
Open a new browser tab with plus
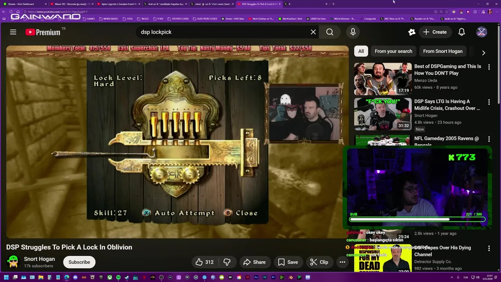[333, 4]
